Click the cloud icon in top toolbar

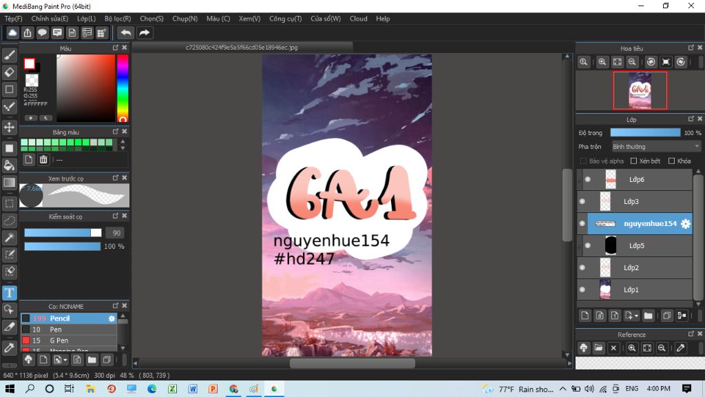click(x=12, y=33)
